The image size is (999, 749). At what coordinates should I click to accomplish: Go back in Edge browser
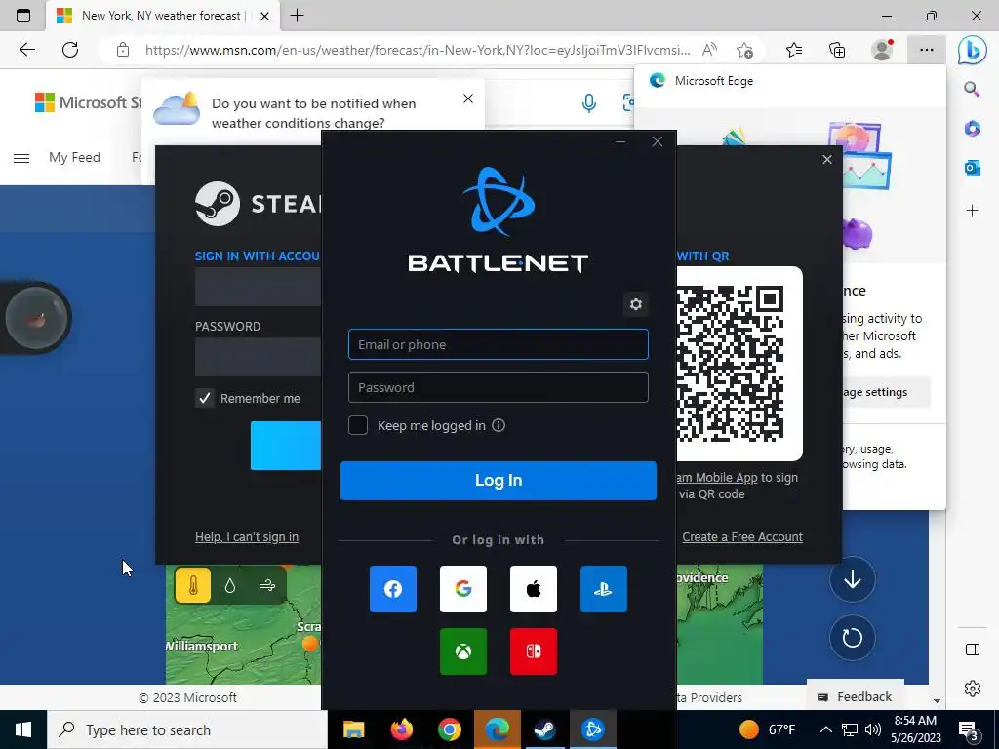(x=26, y=50)
